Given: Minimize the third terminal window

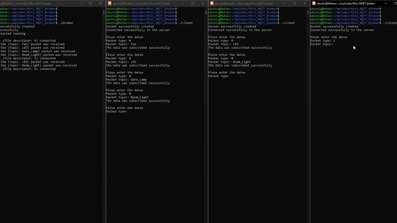Looking at the screenshot, I should pos(285,3).
